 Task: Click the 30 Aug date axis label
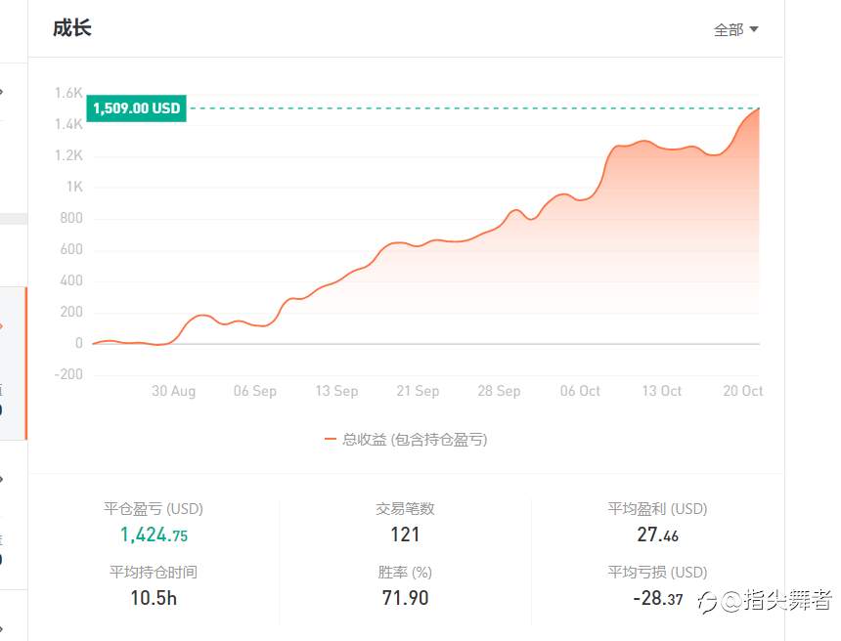coord(173,391)
